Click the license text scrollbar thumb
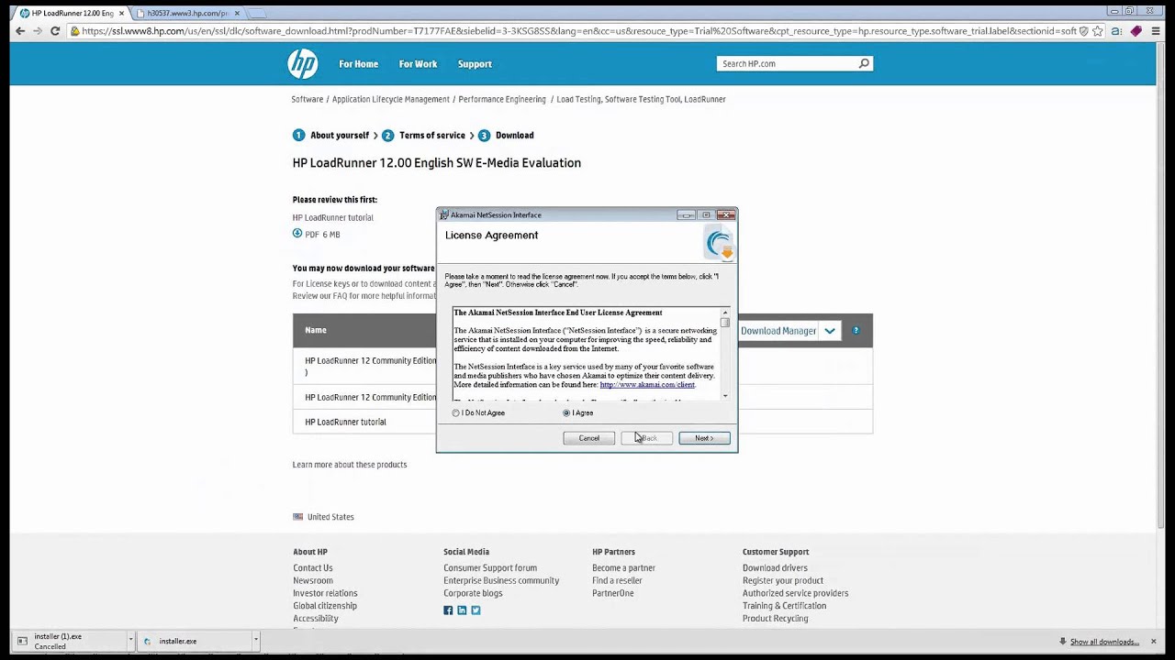 pos(725,322)
